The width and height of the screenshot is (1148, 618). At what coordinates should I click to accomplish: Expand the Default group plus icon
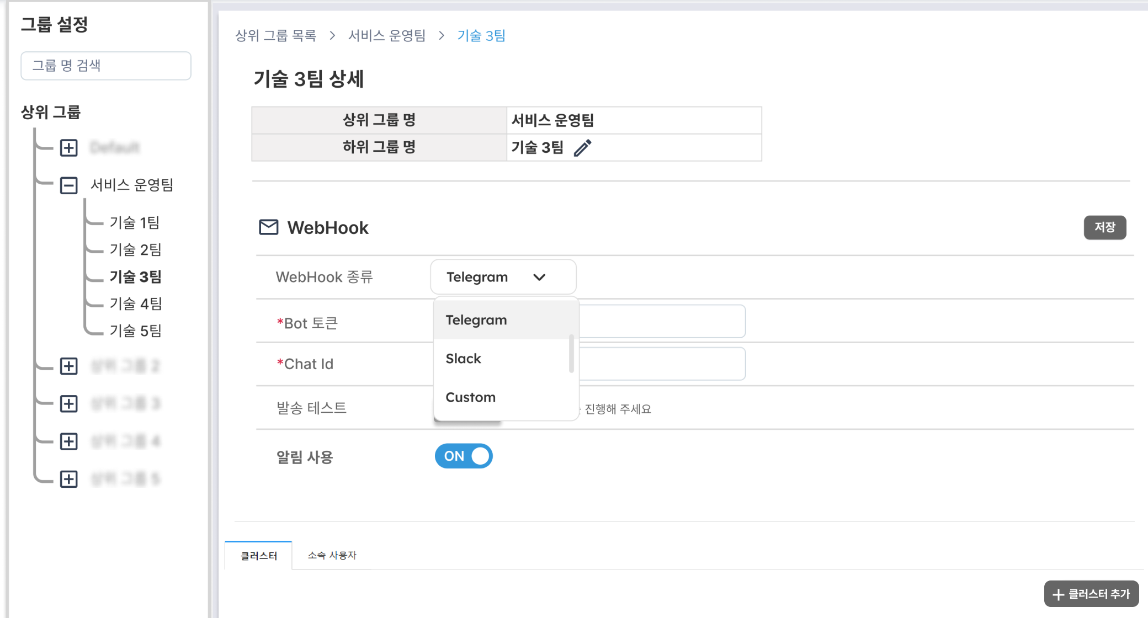68,148
